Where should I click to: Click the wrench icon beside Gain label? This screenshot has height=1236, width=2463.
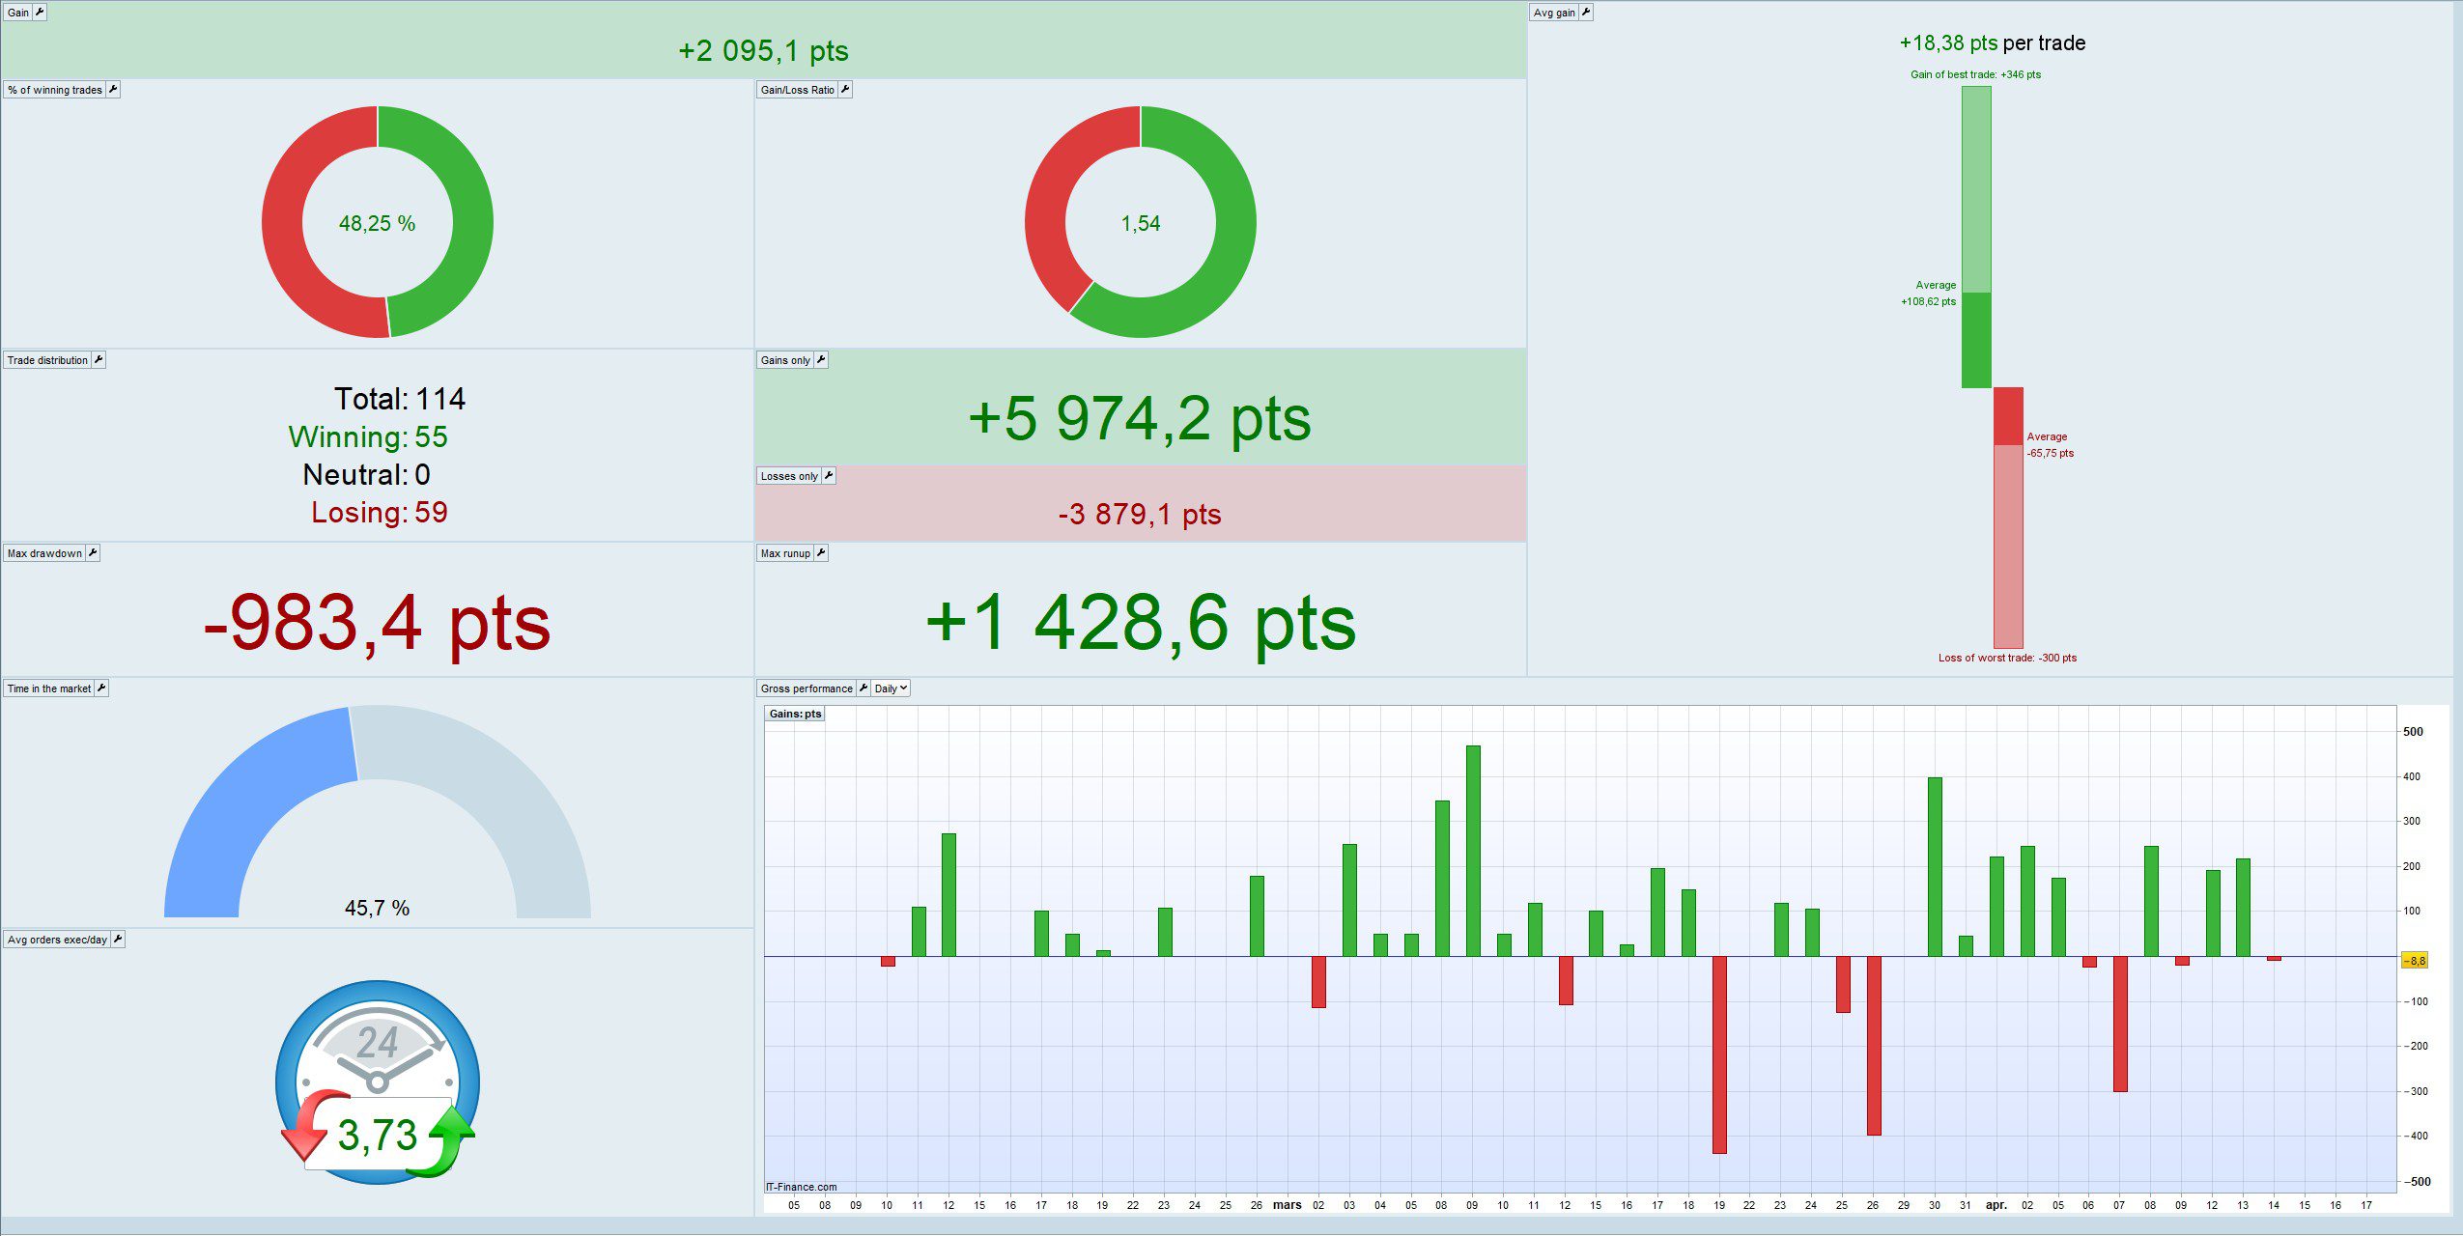click(x=40, y=13)
